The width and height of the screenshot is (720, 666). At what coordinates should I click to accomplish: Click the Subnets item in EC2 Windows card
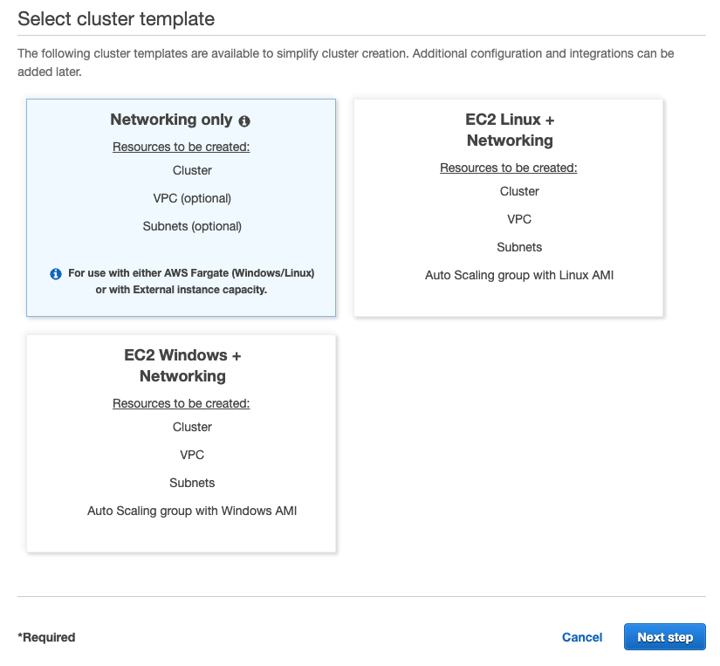191,483
